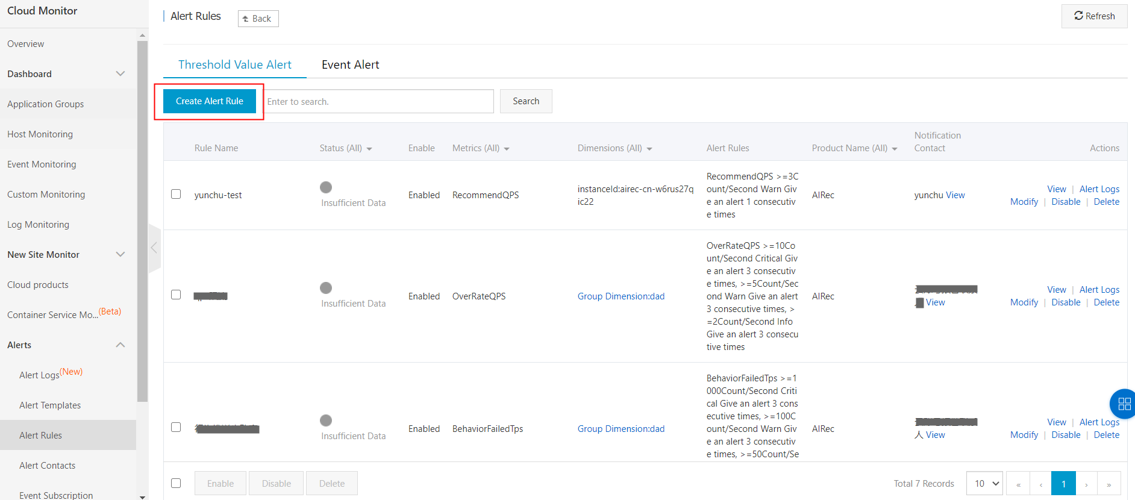
Task: View details of the yunchu-test rule
Action: [x=1057, y=189]
